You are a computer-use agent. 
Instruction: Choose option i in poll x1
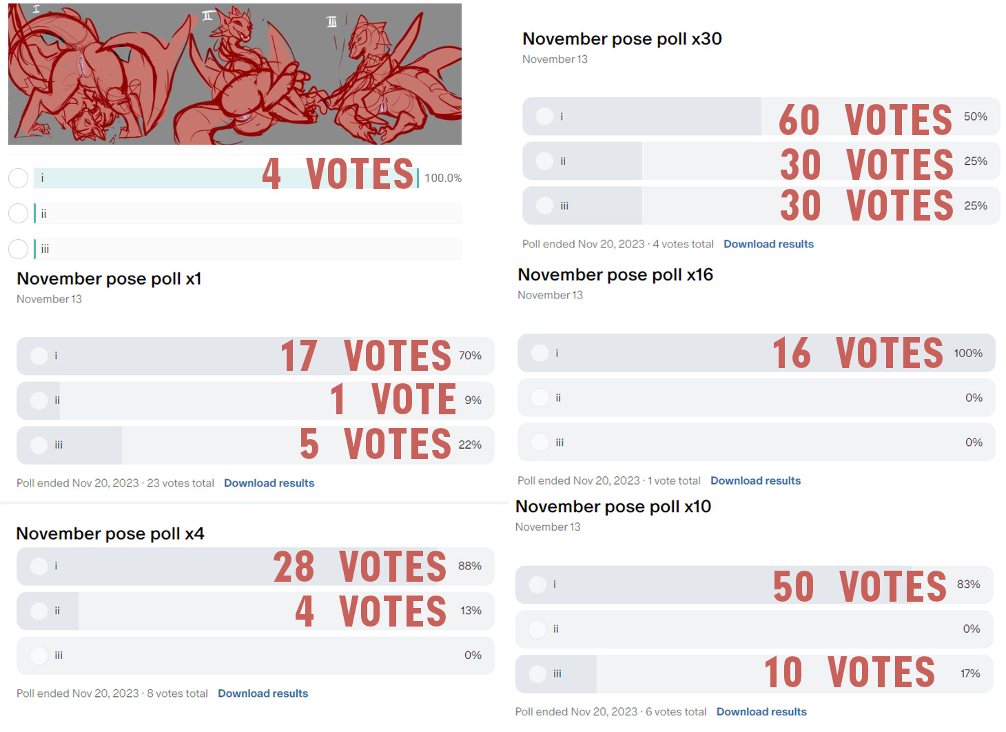point(256,356)
